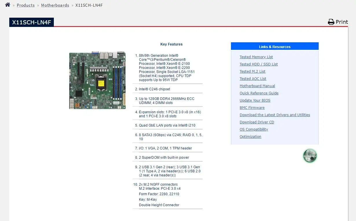The image size is (356, 221).
Task: Select the 2x M.2 NGFF connectors text
Action: [x=158, y=185]
